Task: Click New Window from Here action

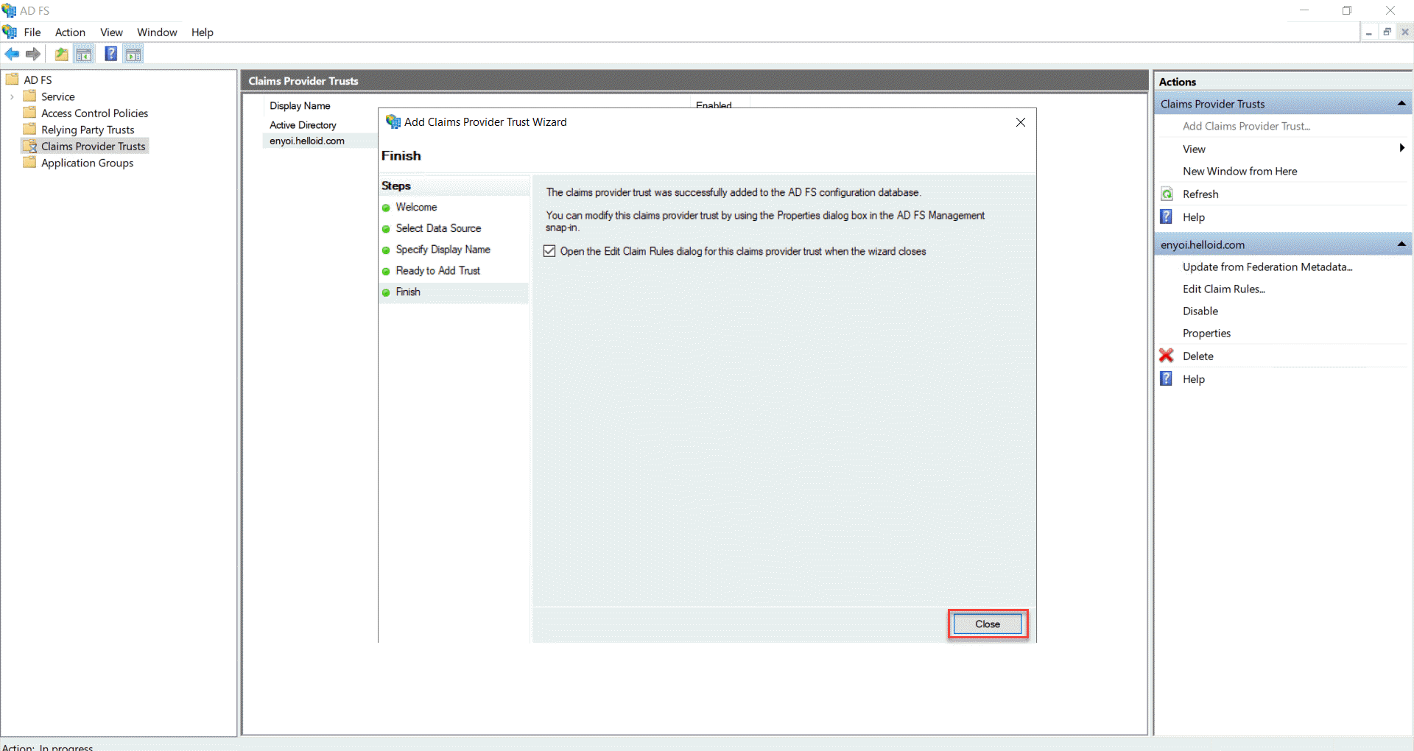Action: pyautogui.click(x=1240, y=171)
